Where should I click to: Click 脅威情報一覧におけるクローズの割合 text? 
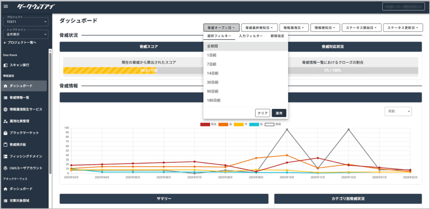(x=333, y=62)
